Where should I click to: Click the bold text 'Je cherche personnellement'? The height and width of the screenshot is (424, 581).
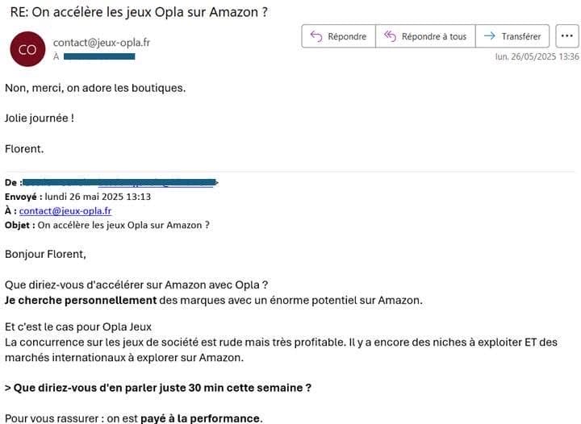pyautogui.click(x=81, y=300)
